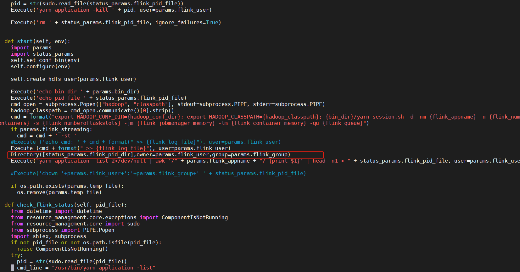Click the 'cmd_open = subprocess.Popen' line
The height and width of the screenshot is (272, 520).
pos(168,104)
